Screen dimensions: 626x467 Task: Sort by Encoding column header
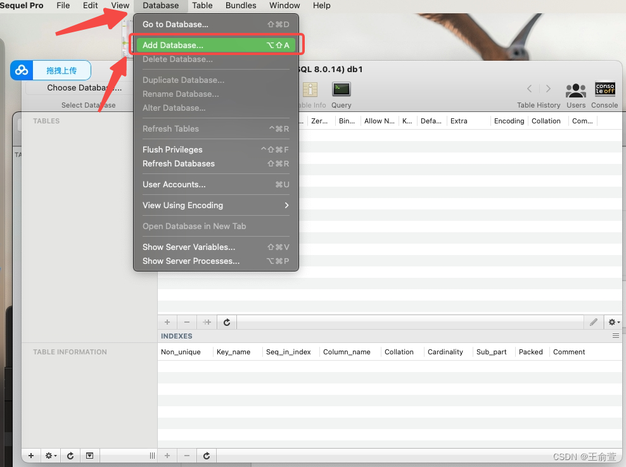point(509,121)
